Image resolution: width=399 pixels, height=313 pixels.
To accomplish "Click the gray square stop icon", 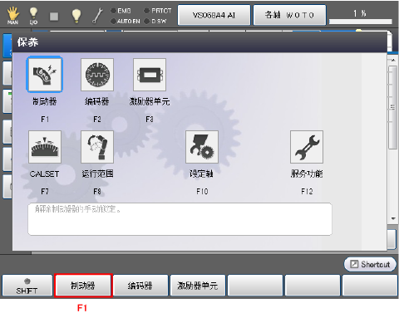I will tap(54, 17).
